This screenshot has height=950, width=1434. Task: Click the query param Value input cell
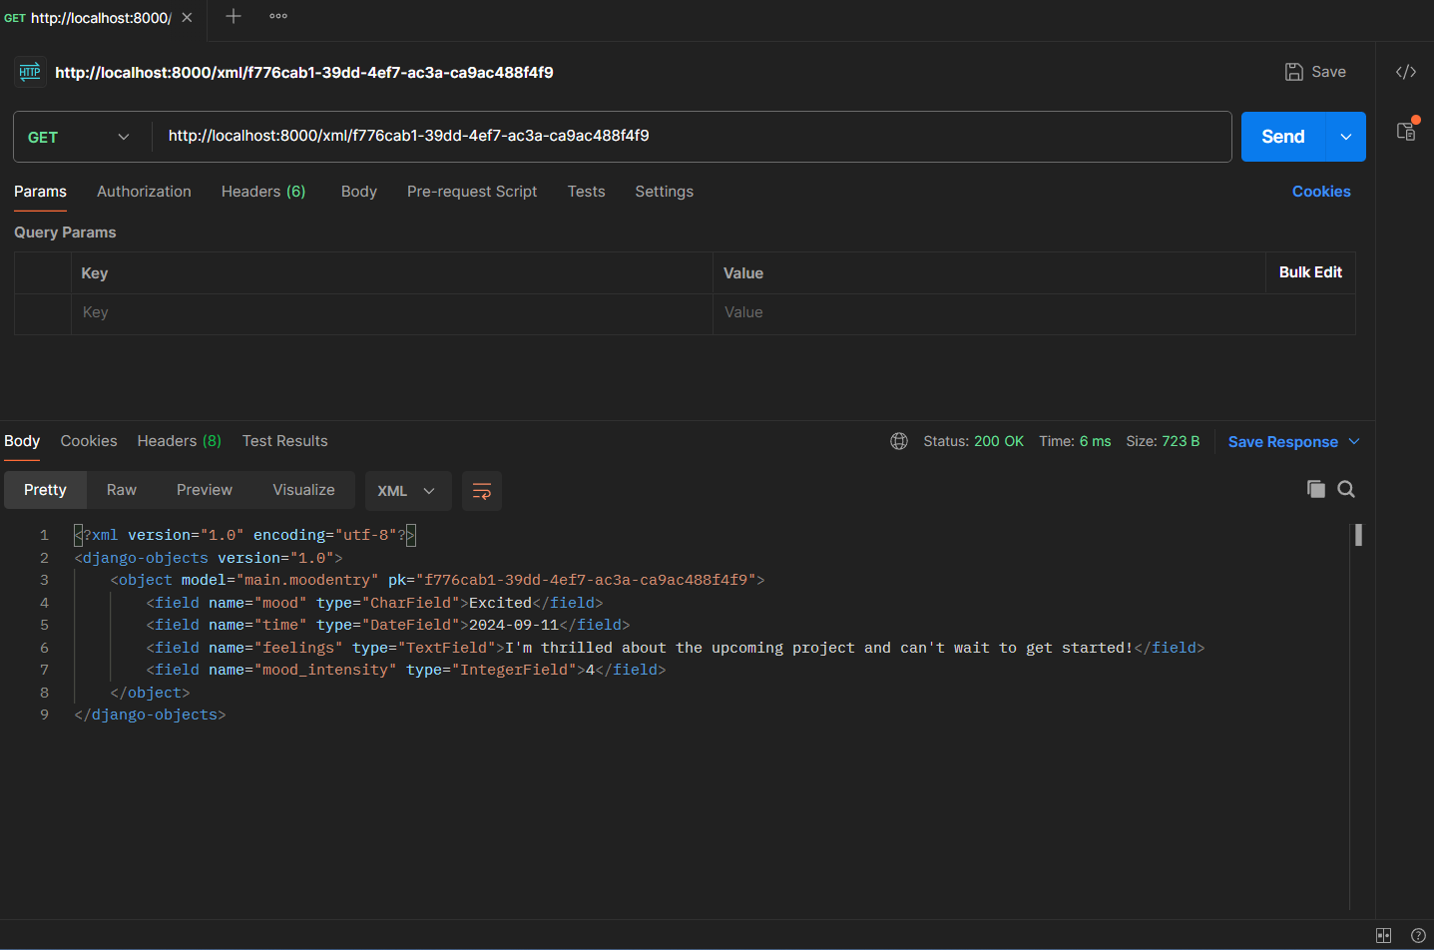click(1034, 313)
